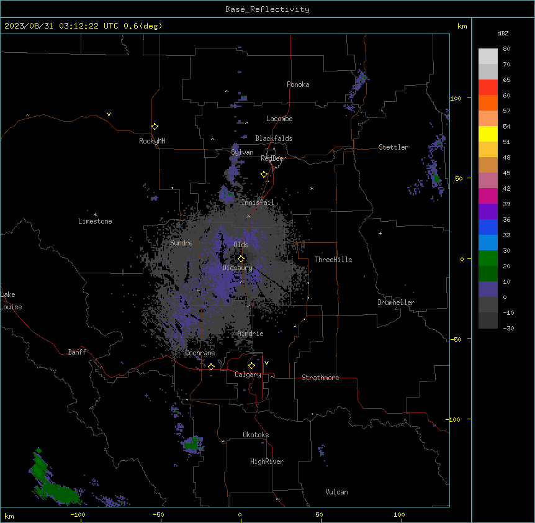The width and height of the screenshot is (535, 523).
Task: Click the Limestone label
Action: (x=95, y=221)
